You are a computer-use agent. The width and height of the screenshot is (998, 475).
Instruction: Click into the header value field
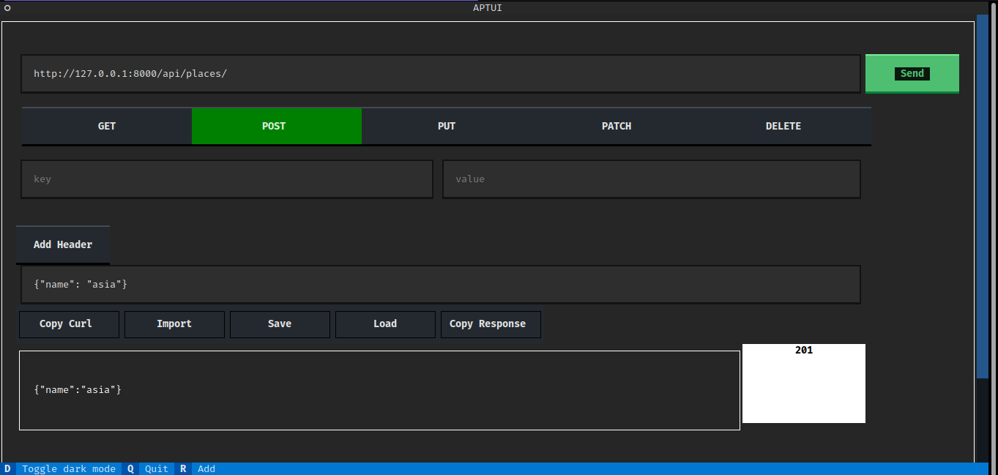coord(651,179)
